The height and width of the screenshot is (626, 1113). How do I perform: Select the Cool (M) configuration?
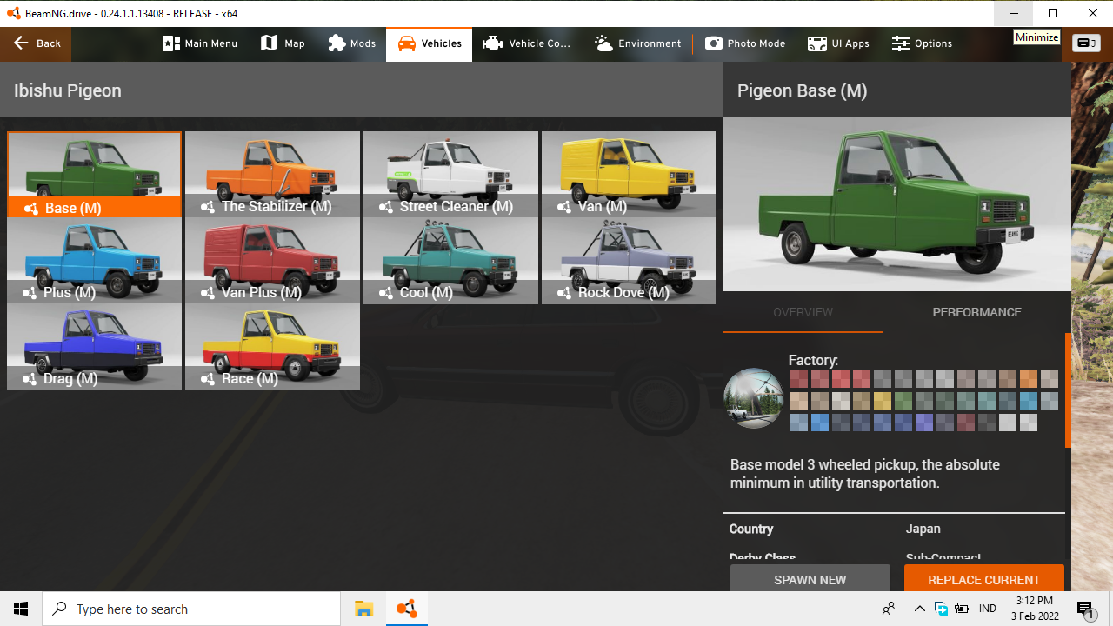(x=450, y=260)
